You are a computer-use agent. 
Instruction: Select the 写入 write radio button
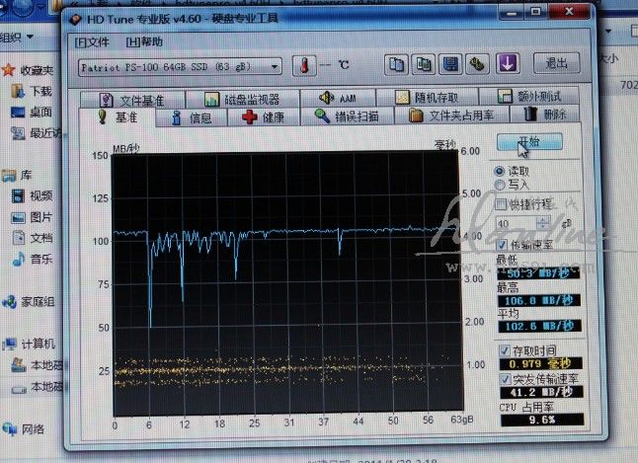500,185
